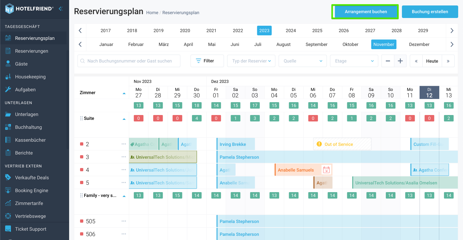Screen dimensions: 463x240
Task: Show previous years with left arrow
Action: 80,31
